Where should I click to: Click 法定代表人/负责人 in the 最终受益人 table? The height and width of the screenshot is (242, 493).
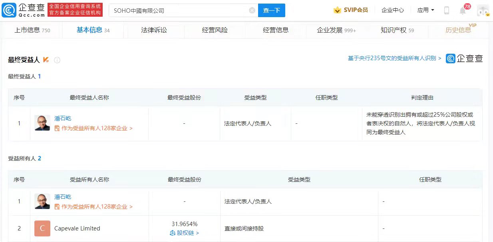[x=248, y=123]
